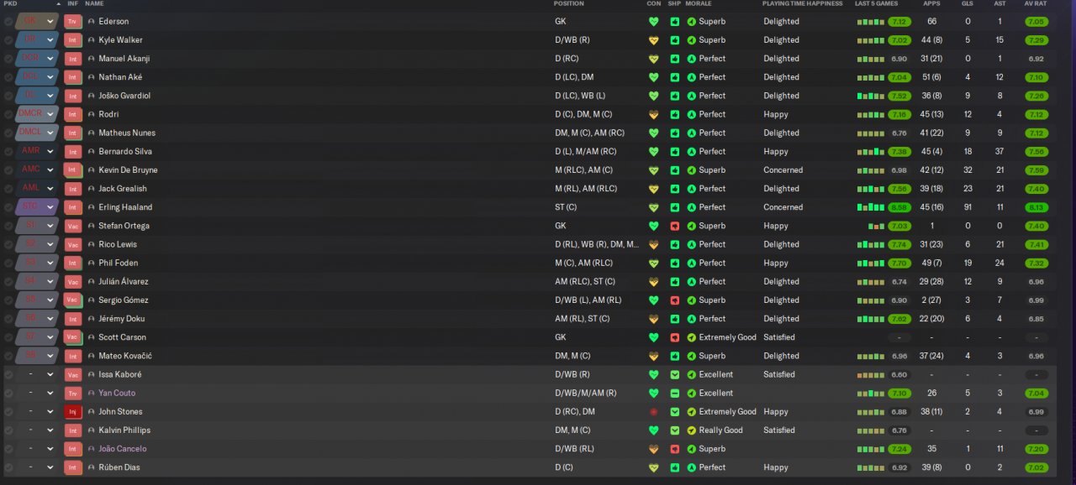
Task: Click the player icon beside Rodri
Action: click(x=92, y=114)
